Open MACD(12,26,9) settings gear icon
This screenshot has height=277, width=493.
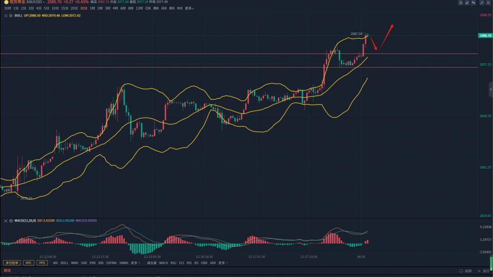pos(11,221)
